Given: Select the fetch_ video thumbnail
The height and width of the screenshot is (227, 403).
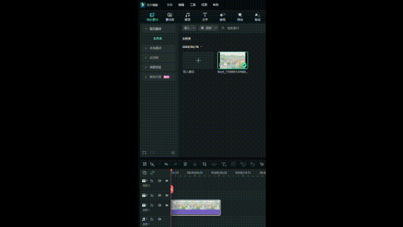Looking at the screenshot, I should [x=232, y=61].
